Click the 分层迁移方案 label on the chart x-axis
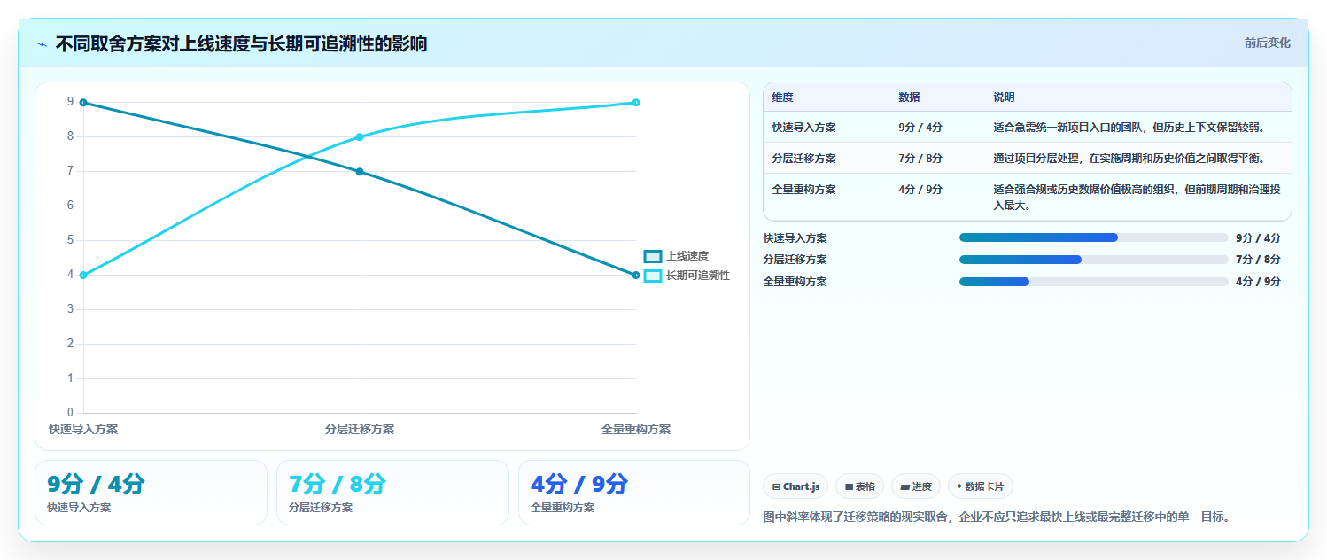1327x560 pixels. pos(360,429)
